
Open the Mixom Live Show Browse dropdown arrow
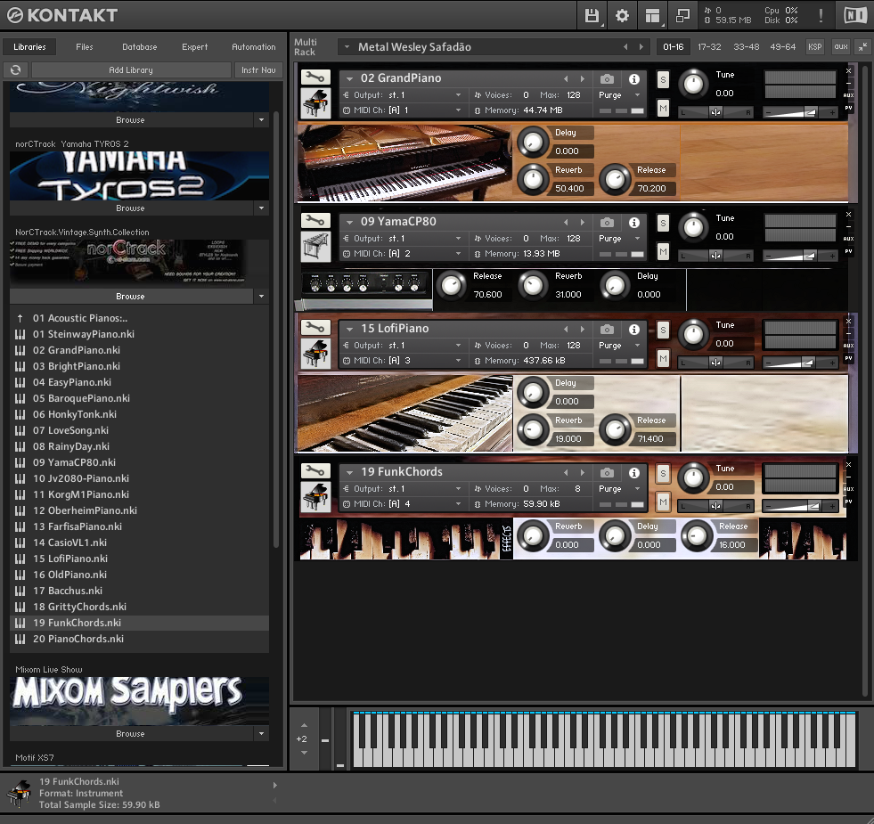pyautogui.click(x=261, y=734)
